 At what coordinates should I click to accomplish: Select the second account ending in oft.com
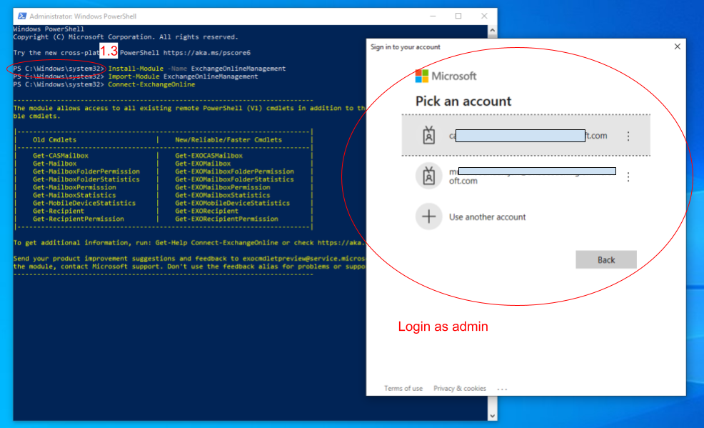[x=526, y=176]
